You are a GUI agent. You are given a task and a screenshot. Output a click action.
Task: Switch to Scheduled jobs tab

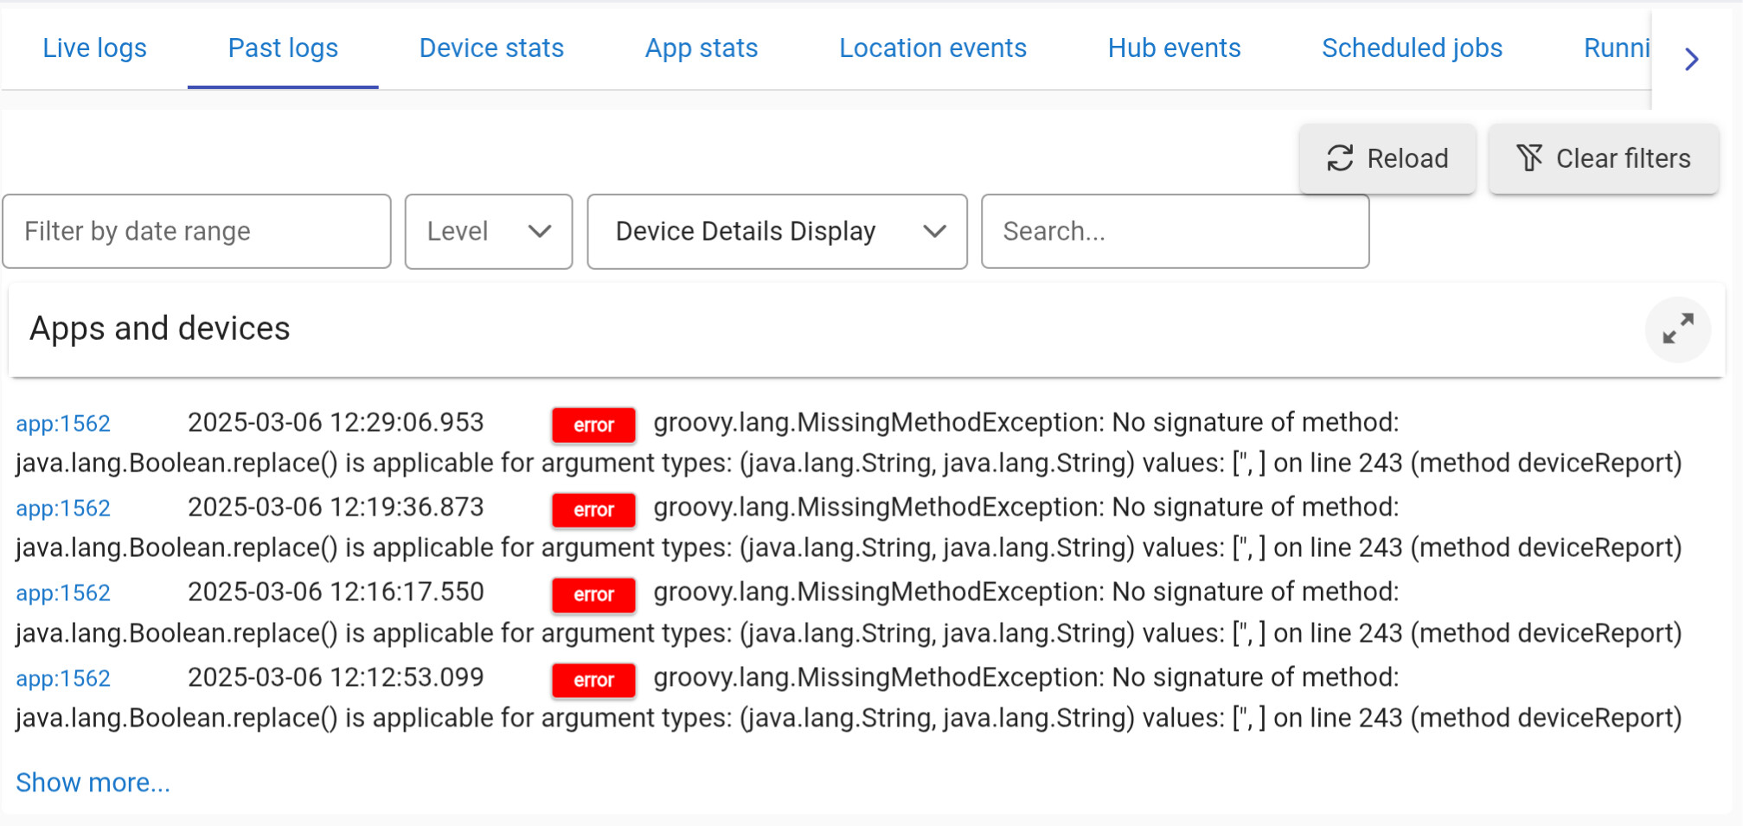[x=1412, y=48]
